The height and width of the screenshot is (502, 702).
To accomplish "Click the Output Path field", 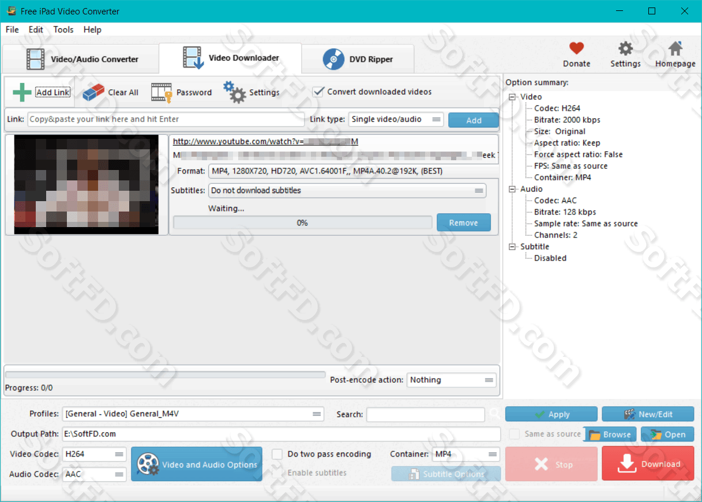I will point(281,434).
